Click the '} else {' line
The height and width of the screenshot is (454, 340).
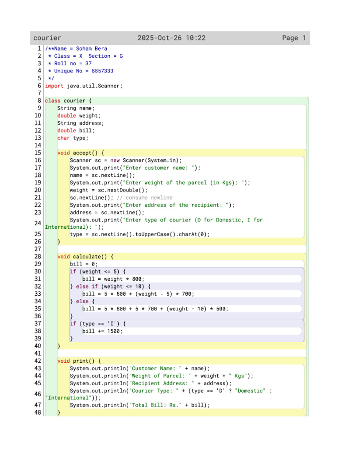(82, 301)
